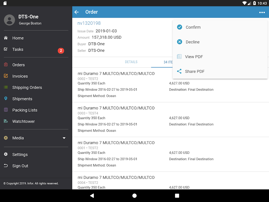The image size is (269, 202).
Task: Open View PDF option
Action: pyautogui.click(x=194, y=57)
